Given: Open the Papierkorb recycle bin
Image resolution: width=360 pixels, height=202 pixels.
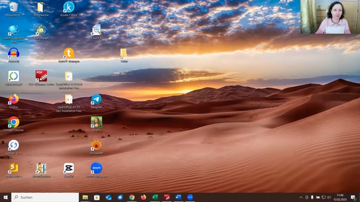Looking at the screenshot, I should tap(13, 9).
